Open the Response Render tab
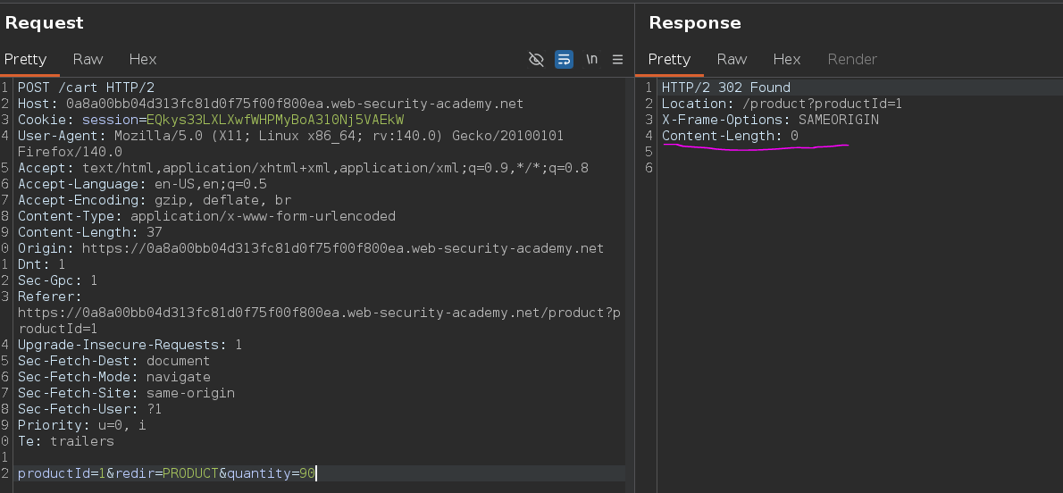Viewport: 1063px width, 493px height. 852,60
